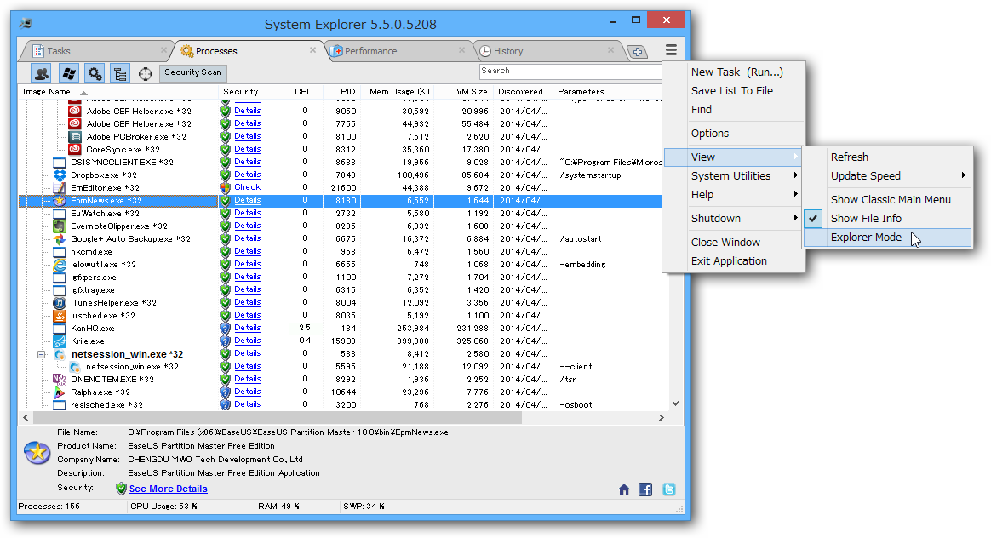Close the Tasks tab with its X
The height and width of the screenshot is (538, 991).
tap(163, 50)
